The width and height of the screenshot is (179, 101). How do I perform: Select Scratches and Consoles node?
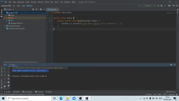pyautogui.click(x=15, y=28)
